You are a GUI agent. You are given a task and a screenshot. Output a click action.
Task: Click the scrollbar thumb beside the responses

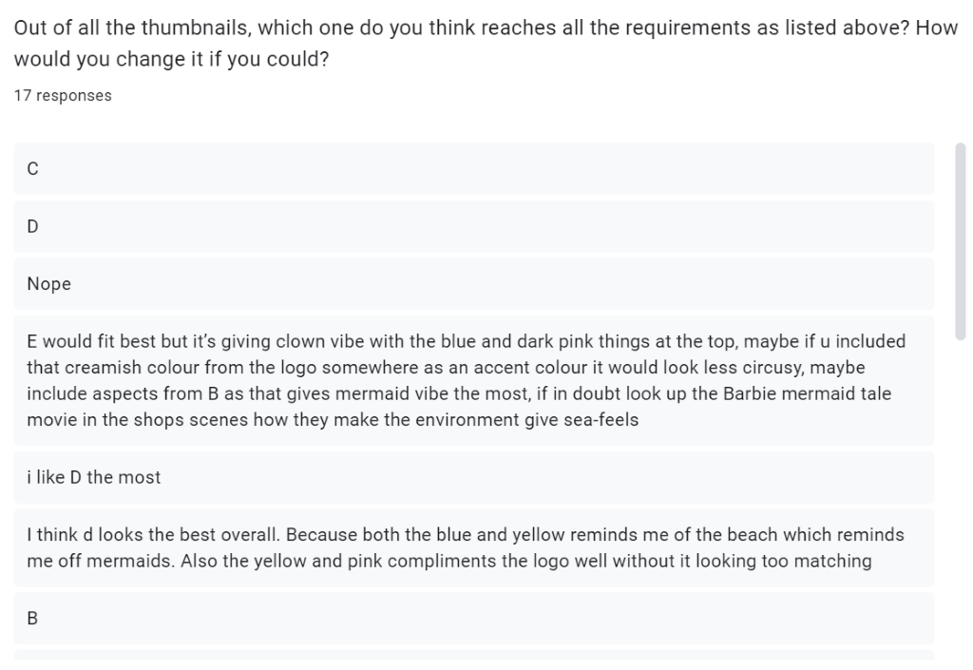coord(961,242)
